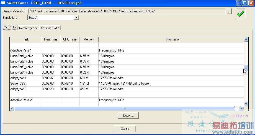Click the Real Time column header

coord(51,39)
